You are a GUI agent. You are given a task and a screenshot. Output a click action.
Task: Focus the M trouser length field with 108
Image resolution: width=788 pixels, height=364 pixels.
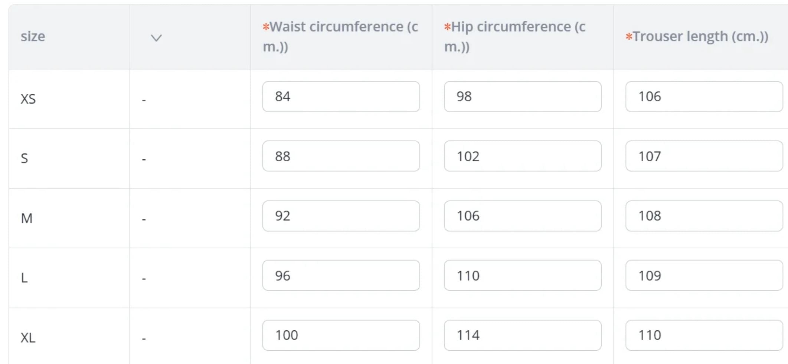(x=704, y=216)
